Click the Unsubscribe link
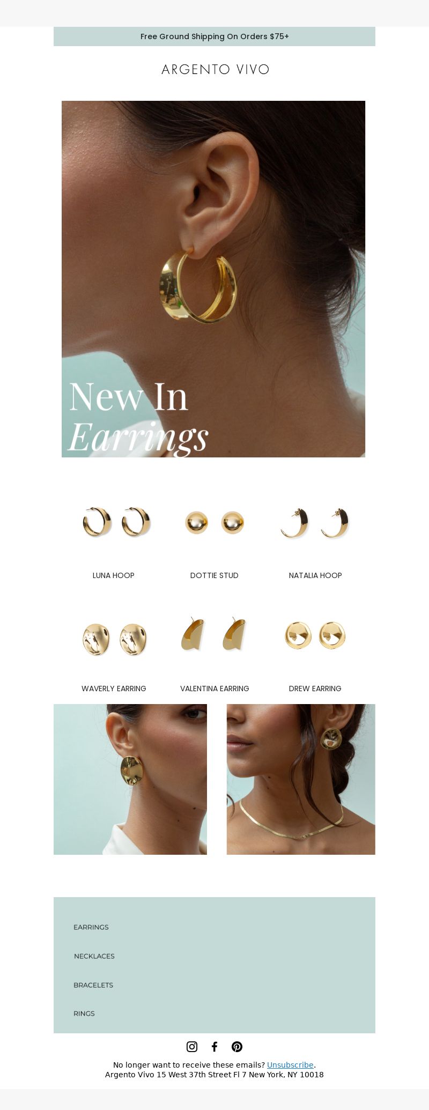The image size is (429, 1110). pyautogui.click(x=290, y=1065)
